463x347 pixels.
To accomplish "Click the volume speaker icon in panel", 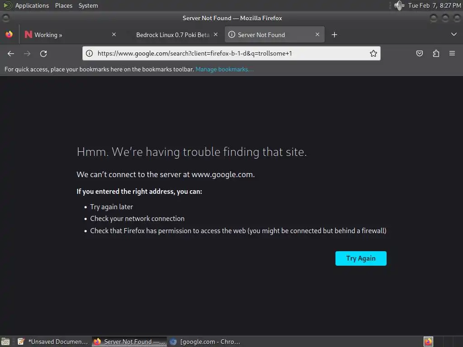I will pos(399,5).
